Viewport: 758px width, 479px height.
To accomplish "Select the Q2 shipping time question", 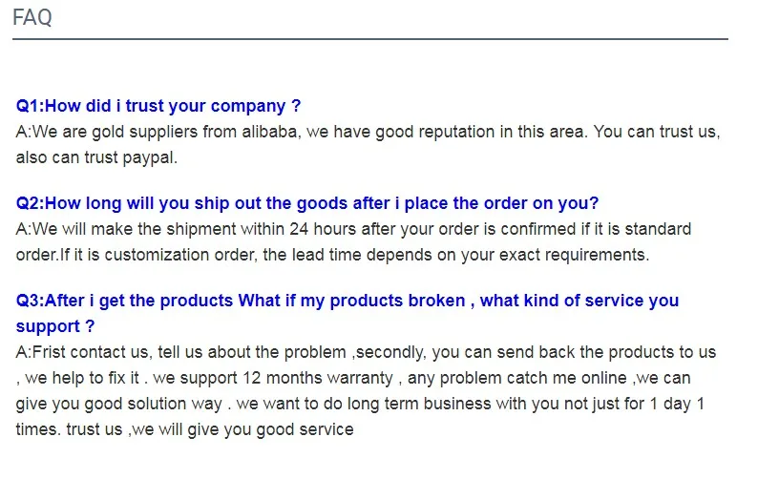I will tap(307, 203).
